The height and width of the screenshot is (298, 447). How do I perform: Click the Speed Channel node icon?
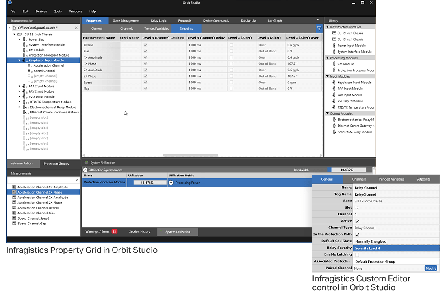click(29, 70)
